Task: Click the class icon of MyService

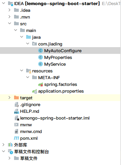Action: pyautogui.click(x=41, y=64)
